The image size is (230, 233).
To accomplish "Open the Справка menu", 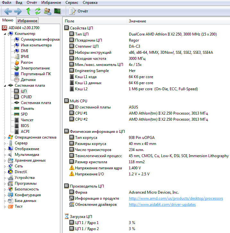I will click(90, 3).
